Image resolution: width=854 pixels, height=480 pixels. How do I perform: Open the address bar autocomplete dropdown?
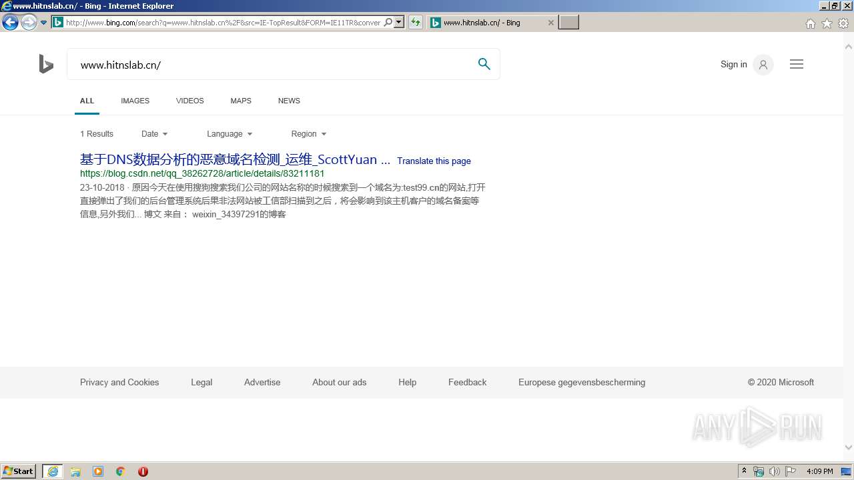click(399, 23)
